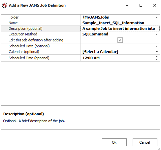Toggle Edit this job definition after adding checkbox
This screenshot has width=161, height=150.
click(120, 40)
